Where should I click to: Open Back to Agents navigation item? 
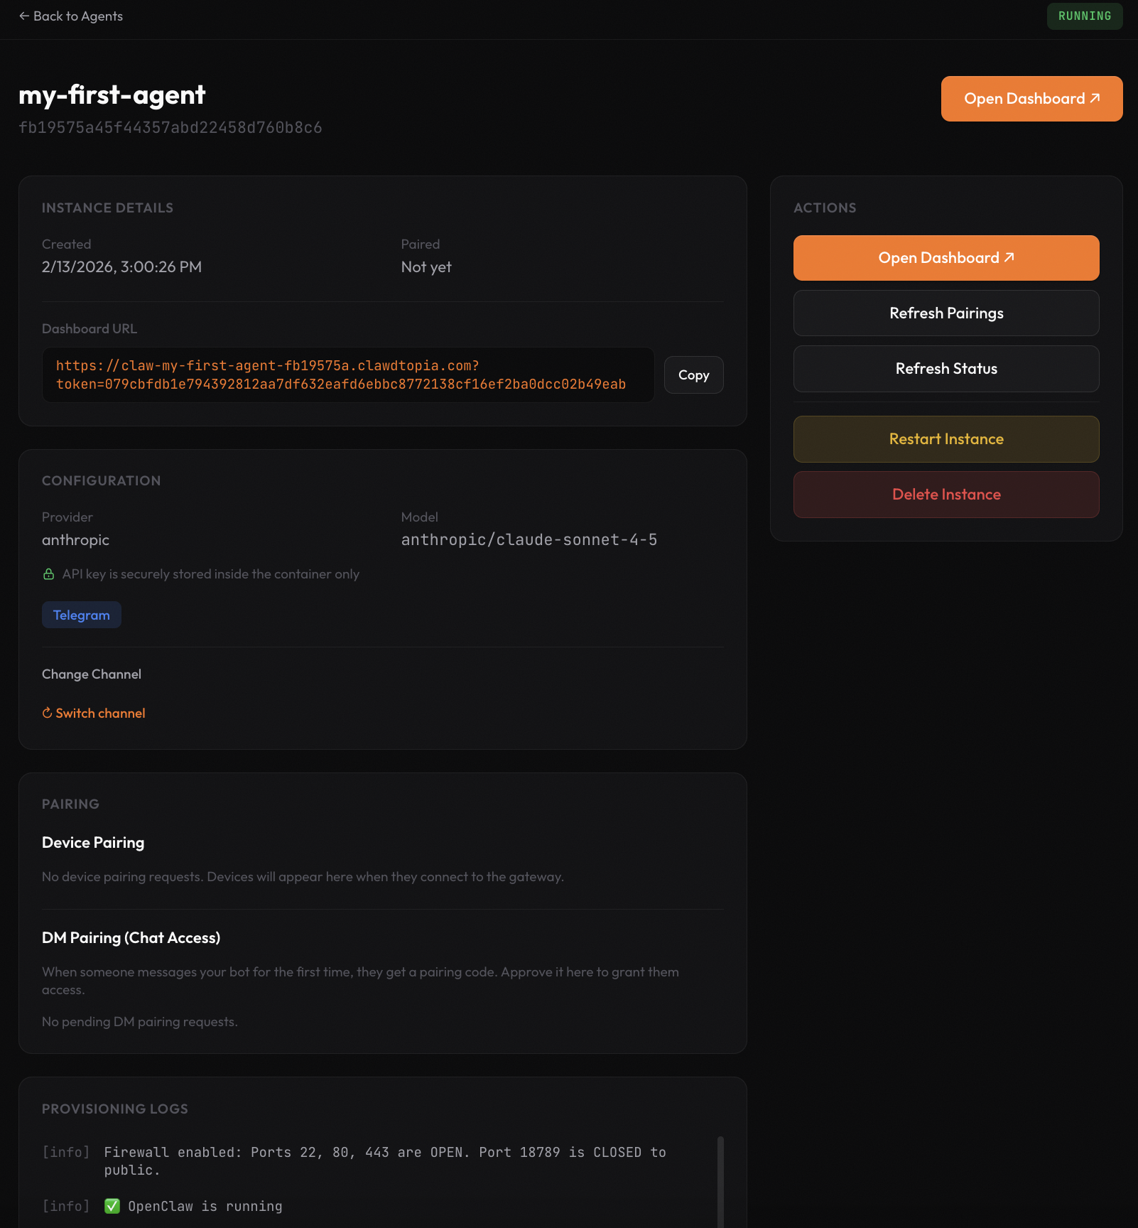[x=70, y=16]
